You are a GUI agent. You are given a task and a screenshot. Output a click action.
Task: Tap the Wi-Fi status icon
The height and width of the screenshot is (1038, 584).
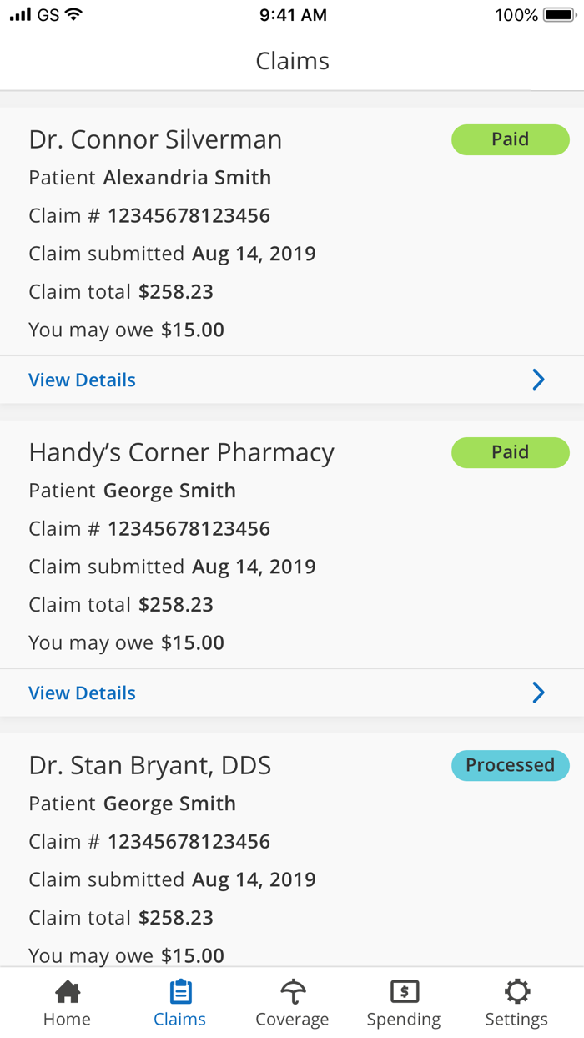pyautogui.click(x=74, y=15)
